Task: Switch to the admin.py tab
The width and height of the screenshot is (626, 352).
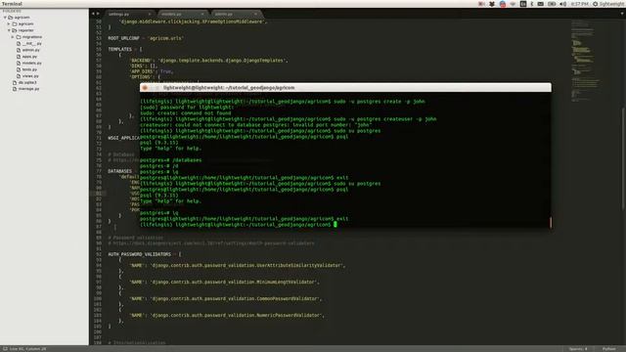Action: (224, 14)
